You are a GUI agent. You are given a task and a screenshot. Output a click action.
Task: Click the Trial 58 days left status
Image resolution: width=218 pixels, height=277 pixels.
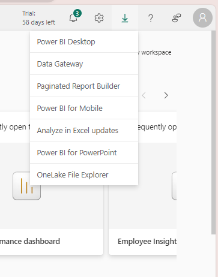coord(38,18)
